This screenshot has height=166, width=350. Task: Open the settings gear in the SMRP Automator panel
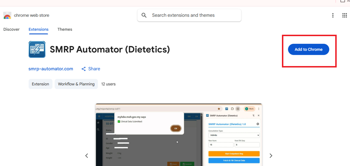(x=258, y=124)
